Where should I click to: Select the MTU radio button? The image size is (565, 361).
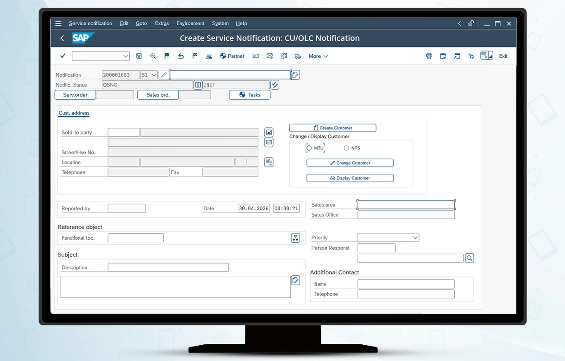coord(309,148)
